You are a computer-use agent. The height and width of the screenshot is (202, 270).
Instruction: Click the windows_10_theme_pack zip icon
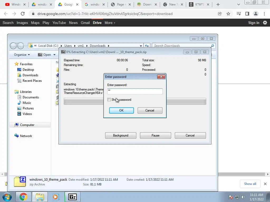[20, 181]
